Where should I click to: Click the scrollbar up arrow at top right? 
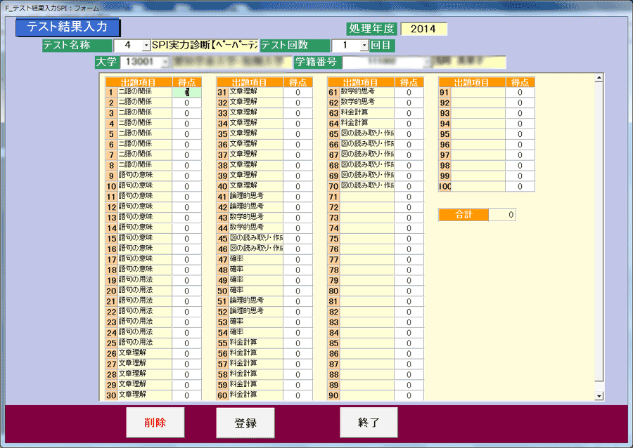[x=599, y=77]
